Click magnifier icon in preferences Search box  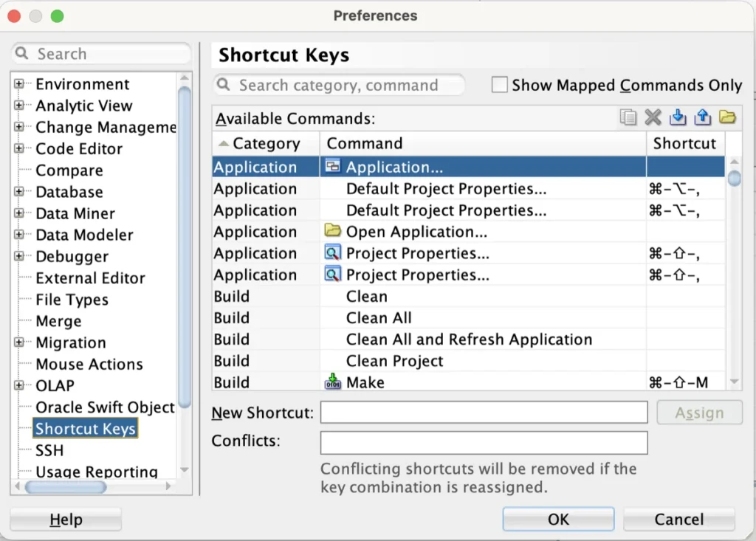tap(21, 53)
